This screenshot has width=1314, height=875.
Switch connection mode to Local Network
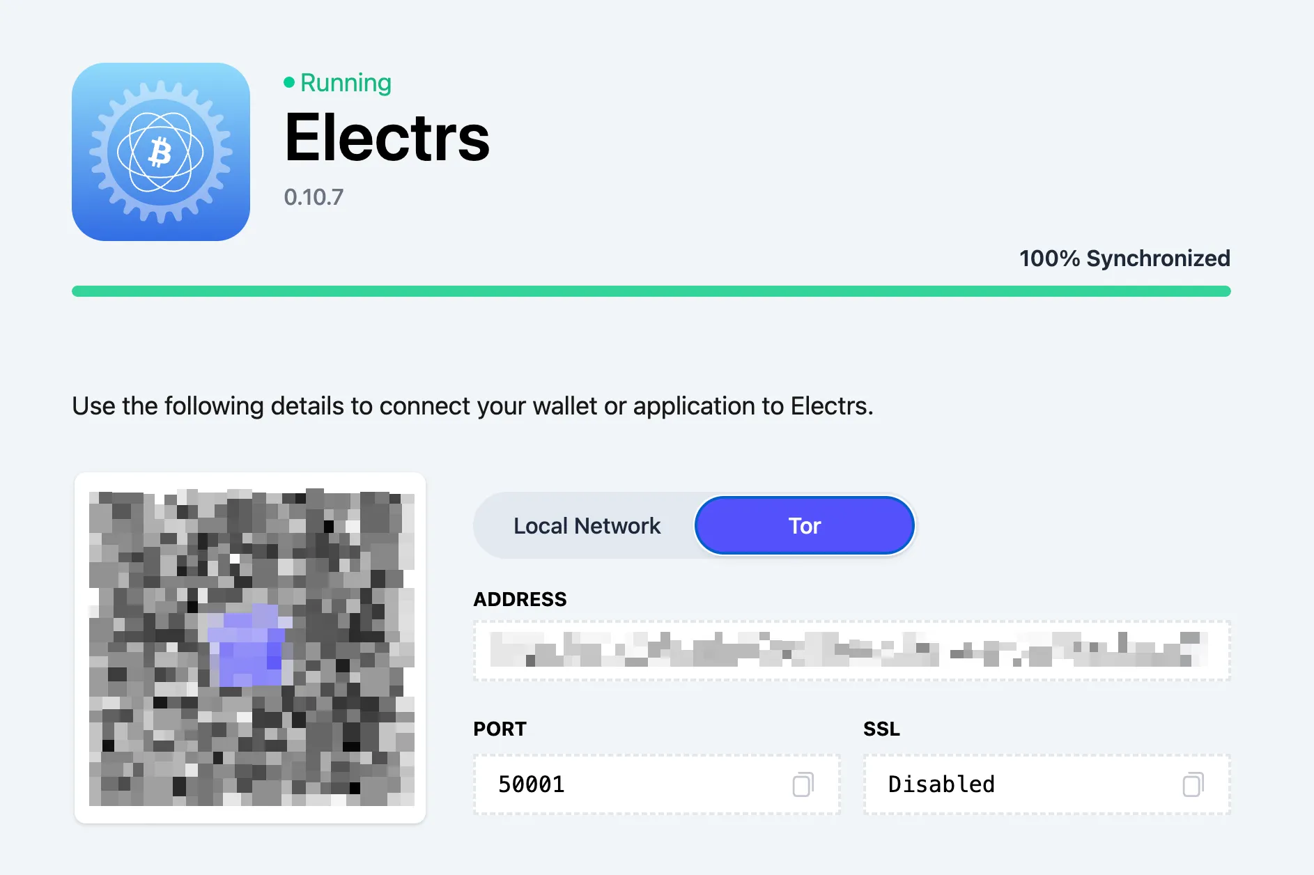[x=586, y=525]
